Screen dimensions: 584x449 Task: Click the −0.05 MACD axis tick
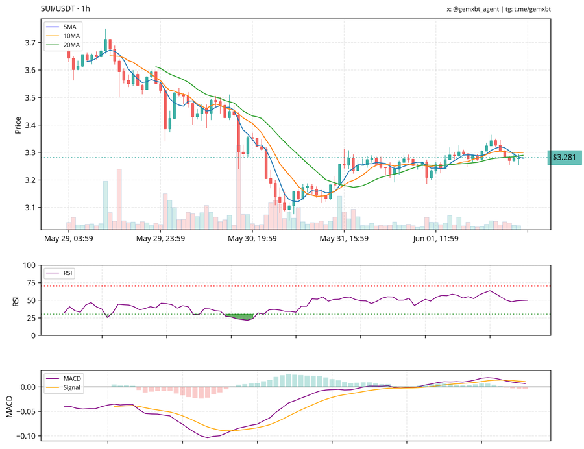click(x=26, y=412)
